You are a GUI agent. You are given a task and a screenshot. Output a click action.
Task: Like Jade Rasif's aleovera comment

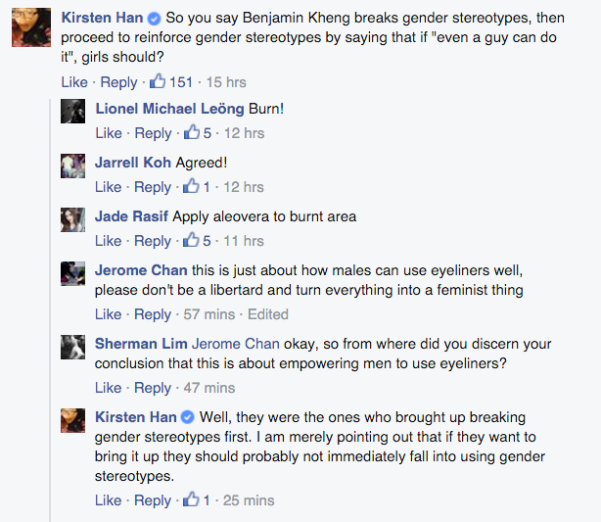coord(109,241)
